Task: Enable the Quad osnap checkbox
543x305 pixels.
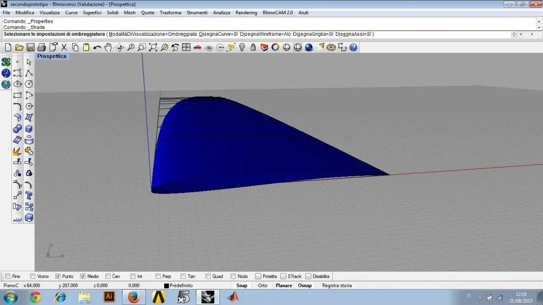Action: click(208, 276)
